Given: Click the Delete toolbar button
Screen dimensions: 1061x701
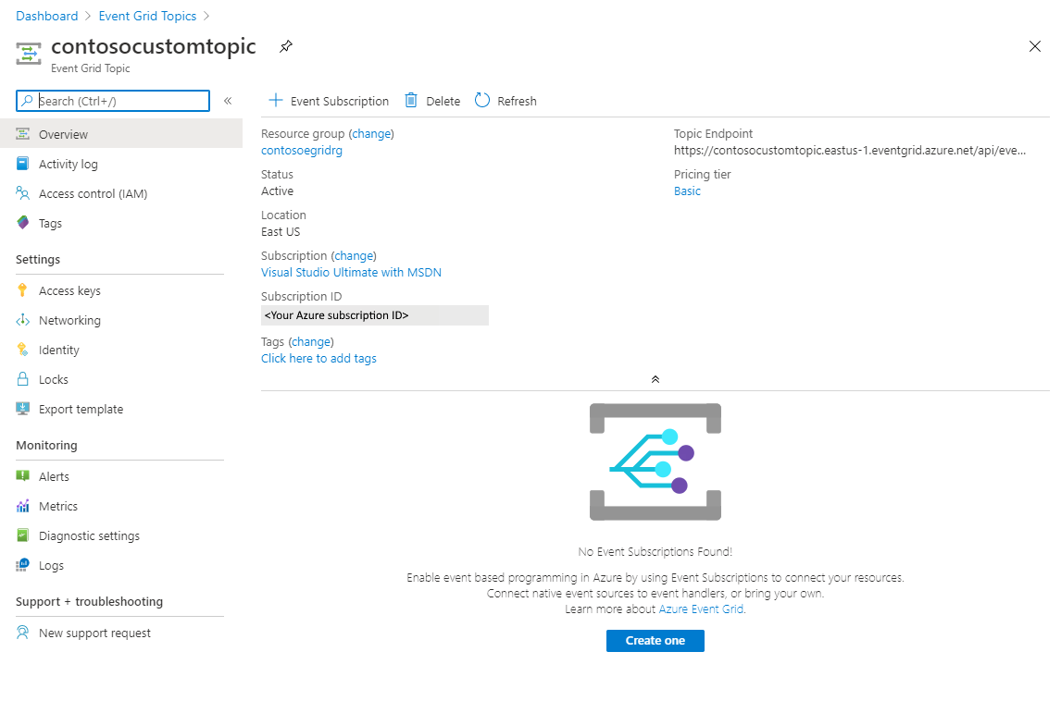Looking at the screenshot, I should pos(432,101).
